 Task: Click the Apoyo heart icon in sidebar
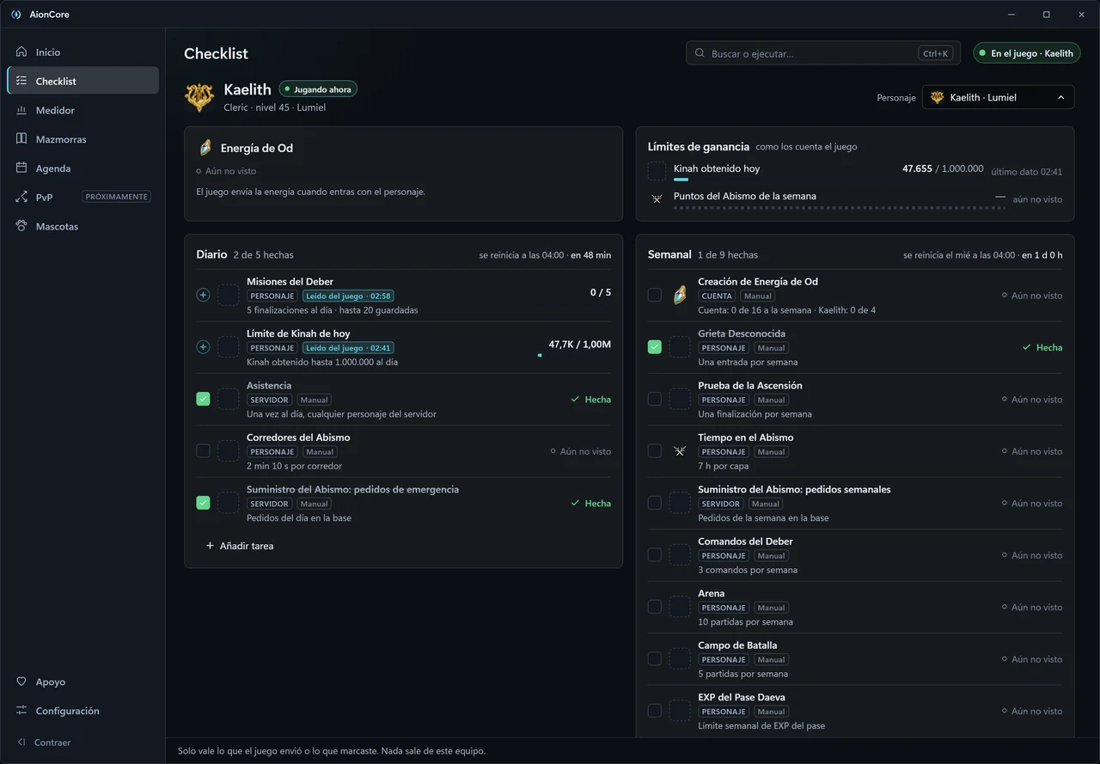(21, 681)
